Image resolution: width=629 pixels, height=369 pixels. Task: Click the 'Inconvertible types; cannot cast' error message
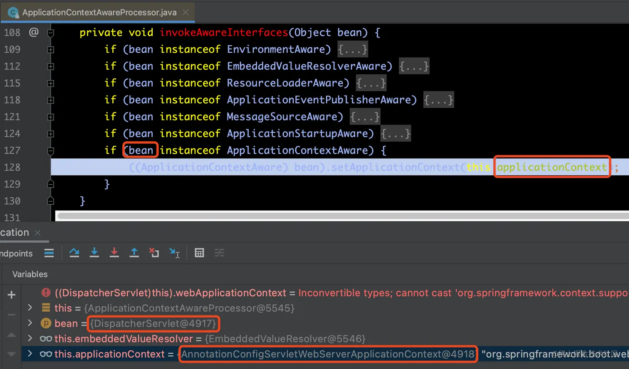pos(463,293)
